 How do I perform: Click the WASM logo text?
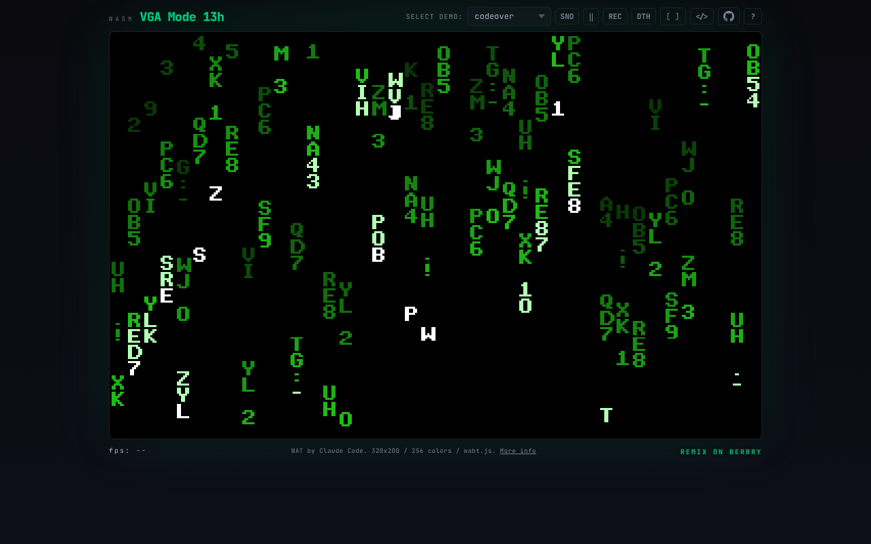click(120, 18)
